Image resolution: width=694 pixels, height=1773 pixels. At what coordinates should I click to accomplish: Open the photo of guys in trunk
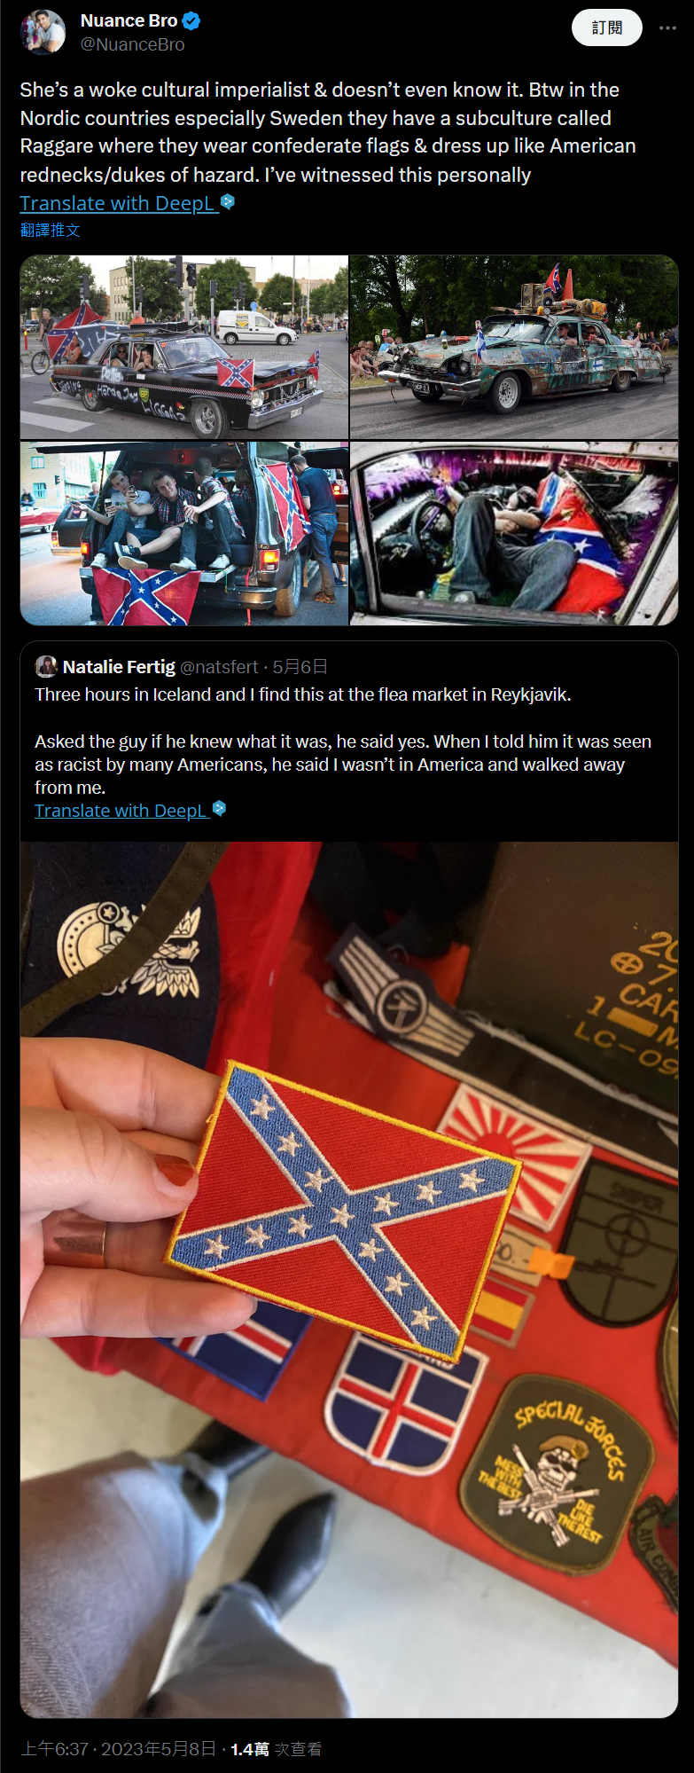184,534
